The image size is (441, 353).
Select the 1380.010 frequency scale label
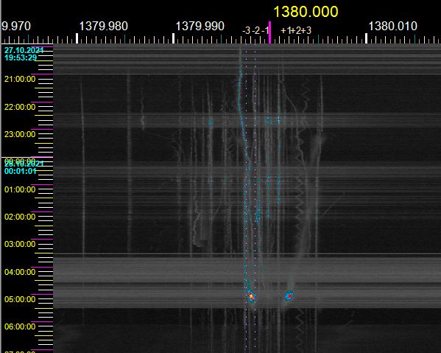click(392, 27)
